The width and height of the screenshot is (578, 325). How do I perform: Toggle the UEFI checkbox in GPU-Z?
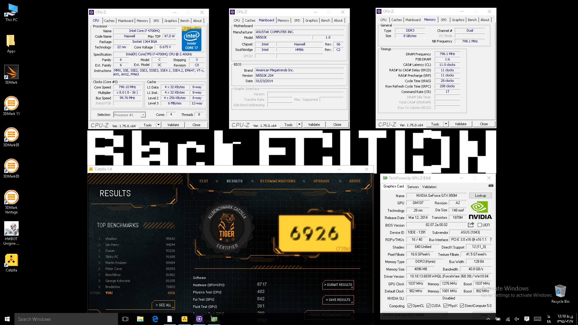pos(480,225)
